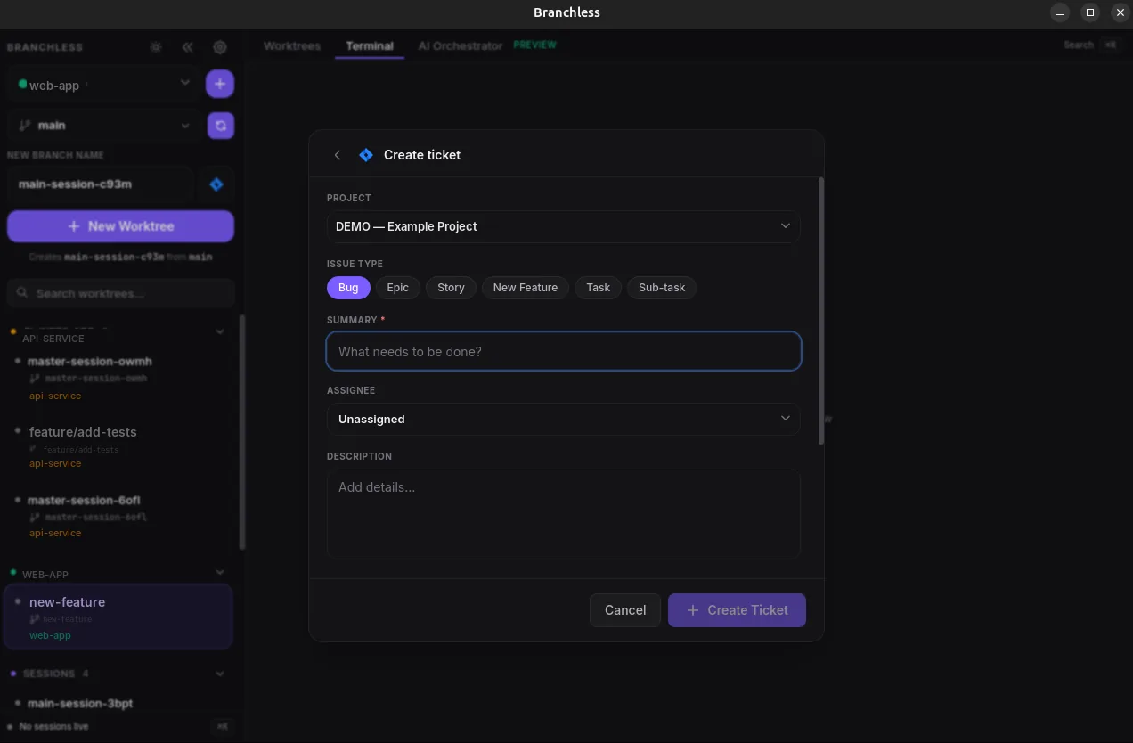Switch to Terminal tab

(370, 45)
